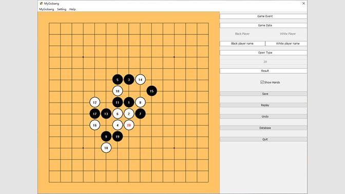
Task: Click the White player name field
Action: click(x=286, y=44)
